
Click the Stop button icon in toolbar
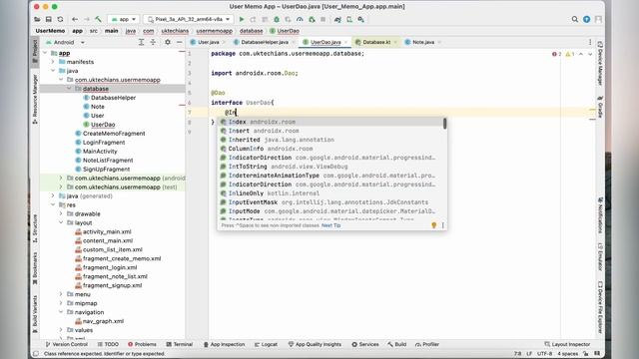click(x=323, y=19)
